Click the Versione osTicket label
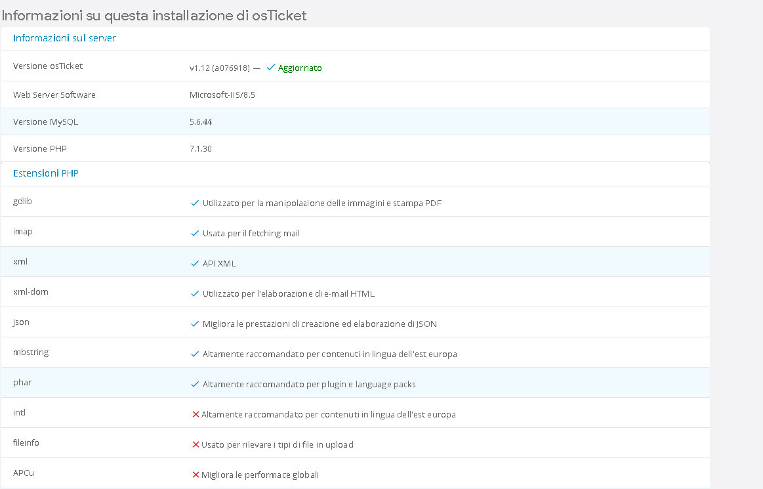This screenshot has width=763, height=489. [x=48, y=66]
